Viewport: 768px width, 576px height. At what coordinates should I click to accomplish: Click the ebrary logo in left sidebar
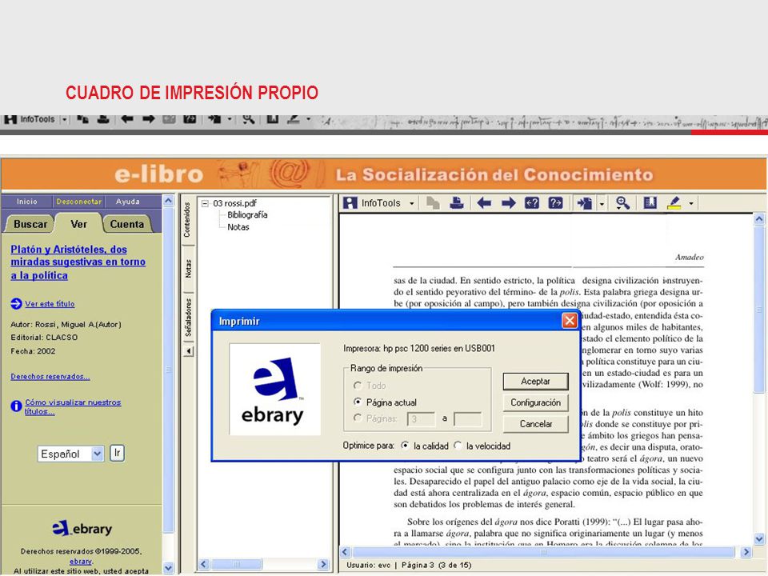[x=82, y=528]
